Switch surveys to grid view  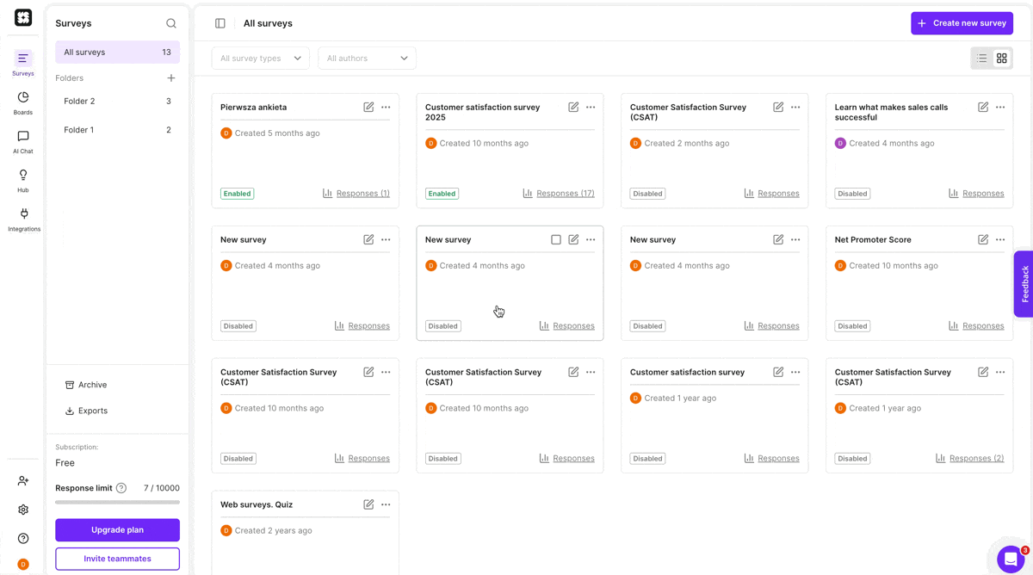[1001, 58]
